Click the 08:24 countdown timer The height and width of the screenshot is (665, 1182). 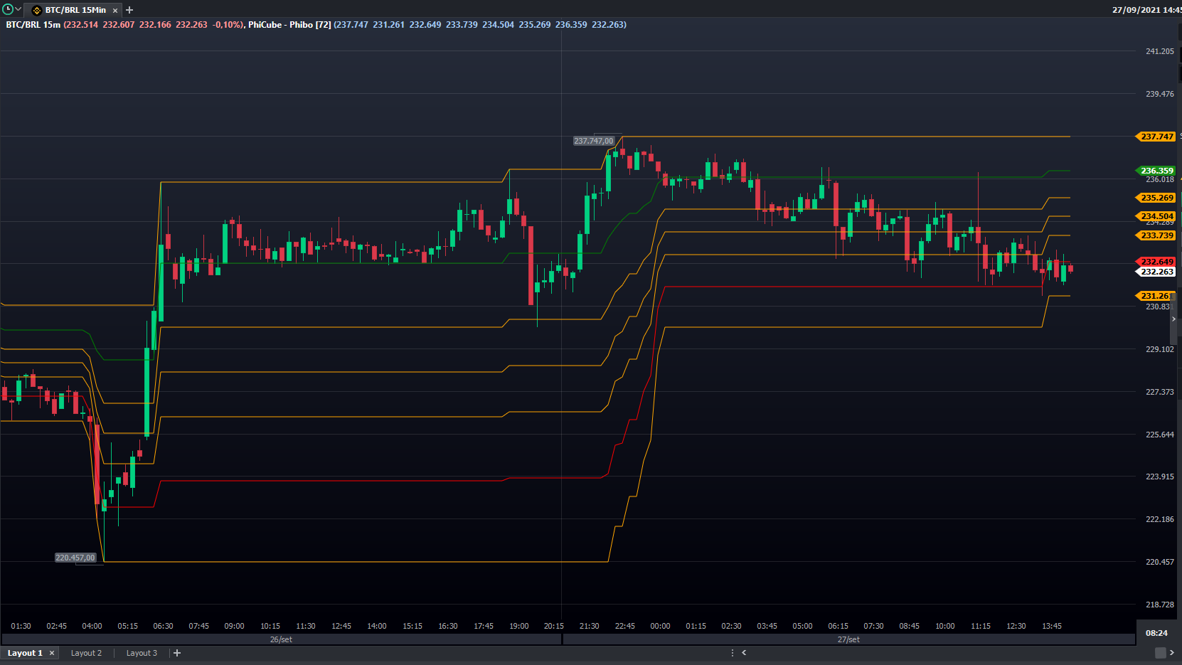[1156, 633]
